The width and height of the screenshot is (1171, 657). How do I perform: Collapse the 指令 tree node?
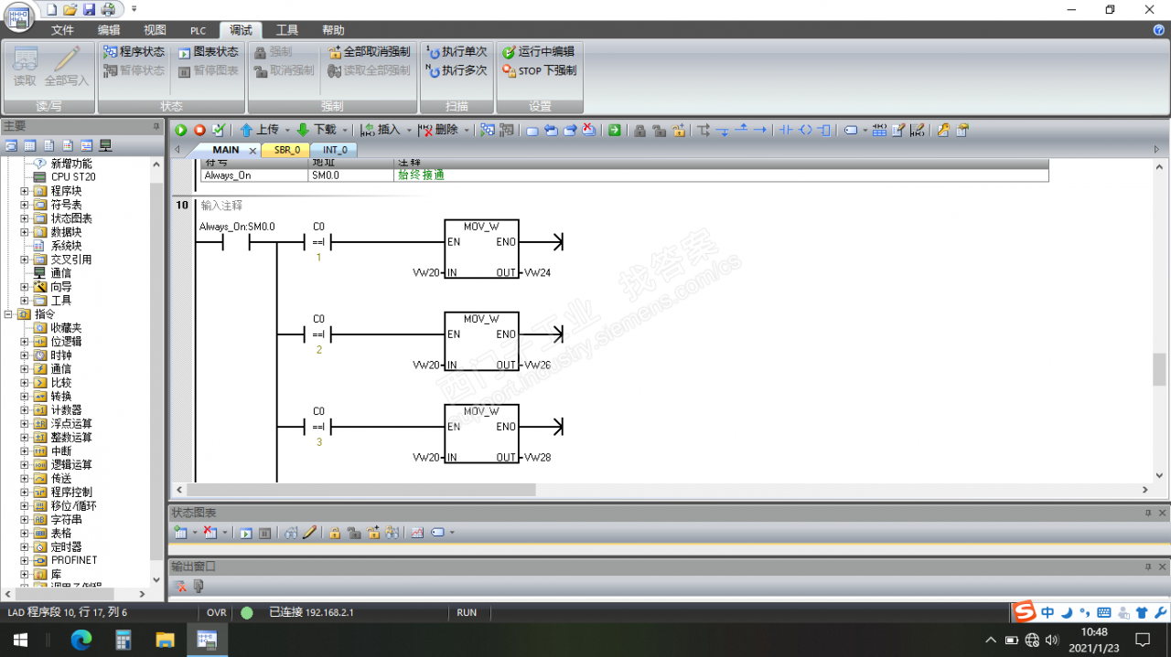(8, 314)
